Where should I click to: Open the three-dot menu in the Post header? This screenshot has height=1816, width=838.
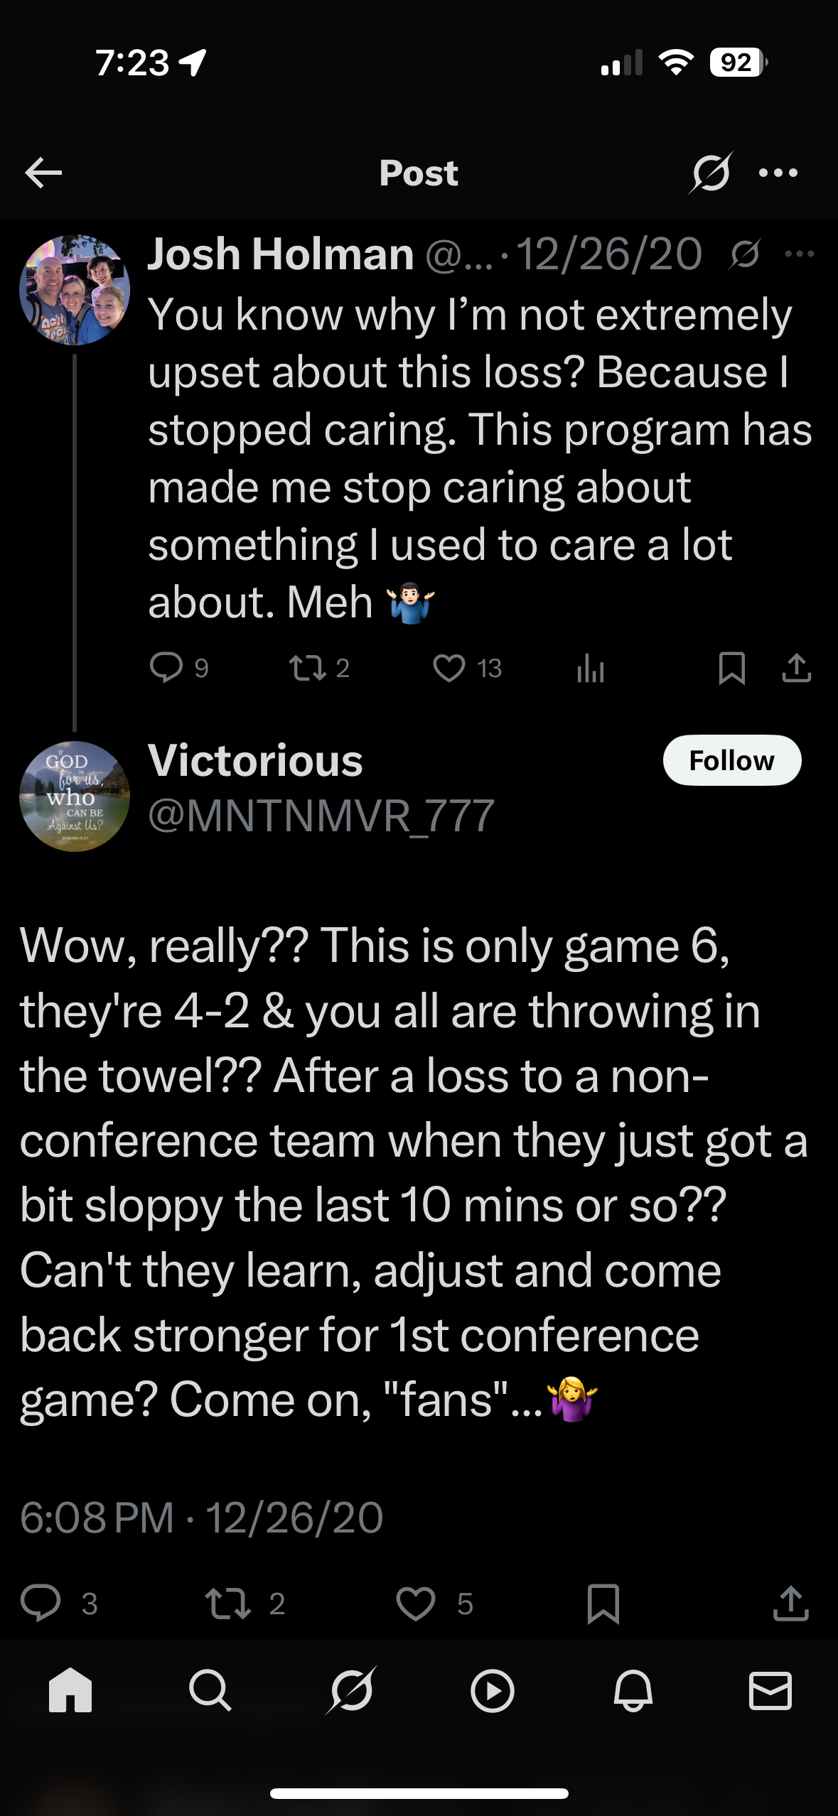click(778, 173)
